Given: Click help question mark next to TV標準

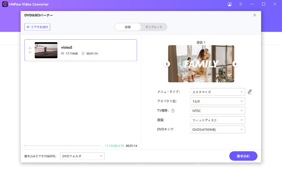Looking at the screenshot, I should 173,111.
